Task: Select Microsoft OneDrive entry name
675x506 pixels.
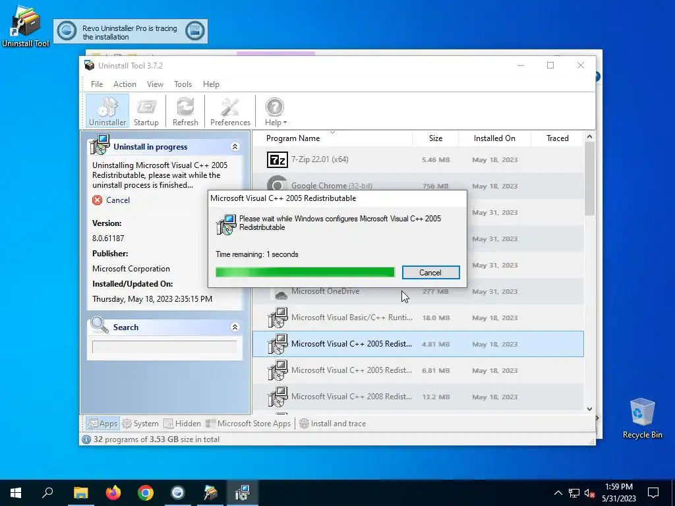Action: click(325, 291)
